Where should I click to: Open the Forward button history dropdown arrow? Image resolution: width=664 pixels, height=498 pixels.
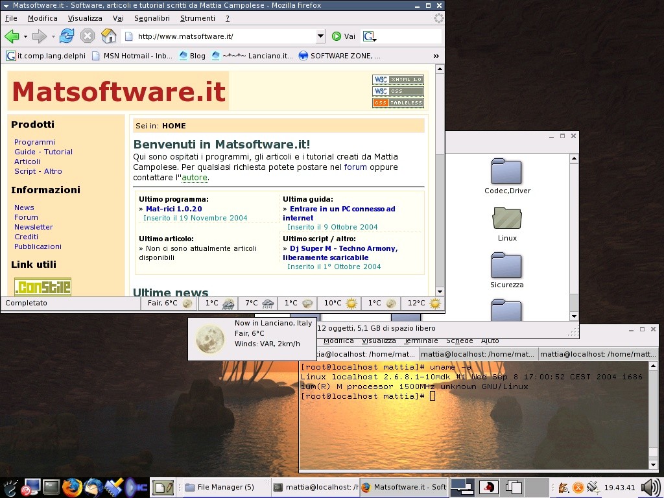coord(53,37)
